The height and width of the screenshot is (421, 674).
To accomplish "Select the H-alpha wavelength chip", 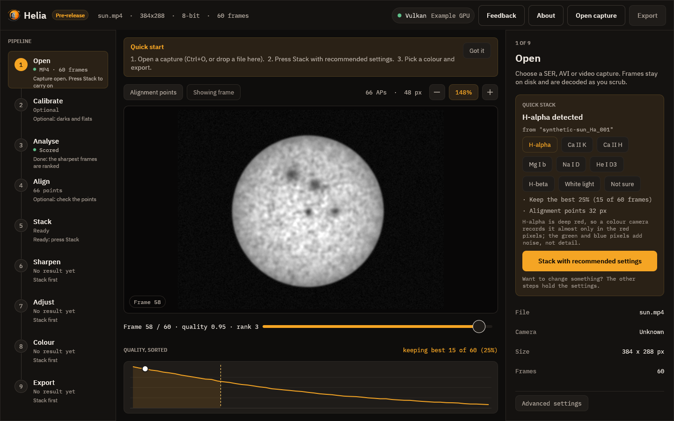I will pyautogui.click(x=540, y=145).
